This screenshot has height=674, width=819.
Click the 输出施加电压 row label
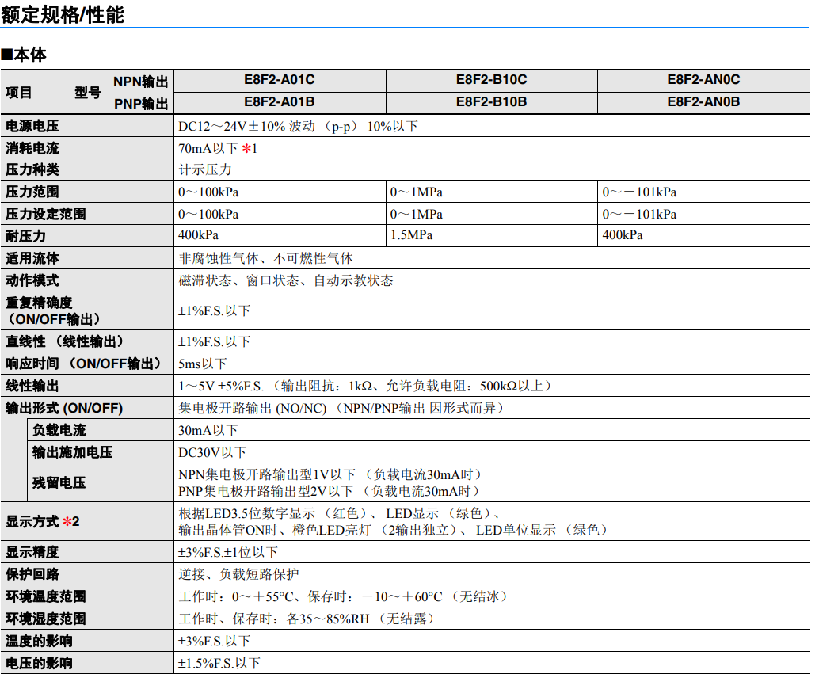(x=73, y=452)
